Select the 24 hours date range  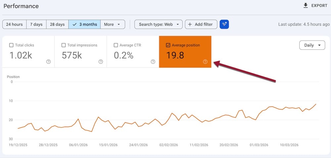coord(15,24)
